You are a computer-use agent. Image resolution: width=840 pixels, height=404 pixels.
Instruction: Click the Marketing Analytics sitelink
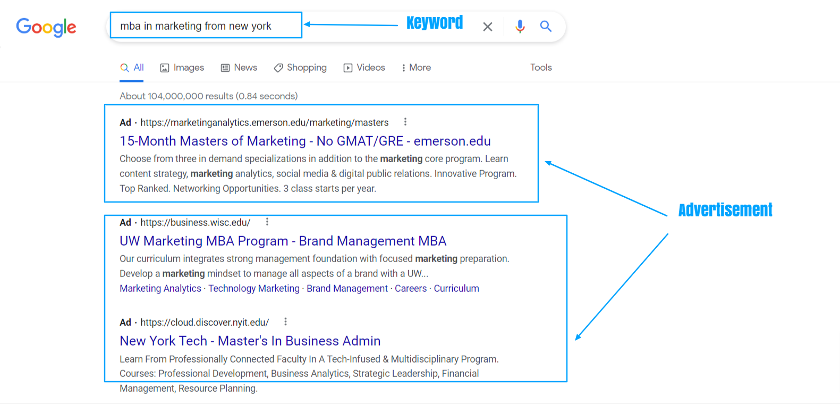[160, 289]
